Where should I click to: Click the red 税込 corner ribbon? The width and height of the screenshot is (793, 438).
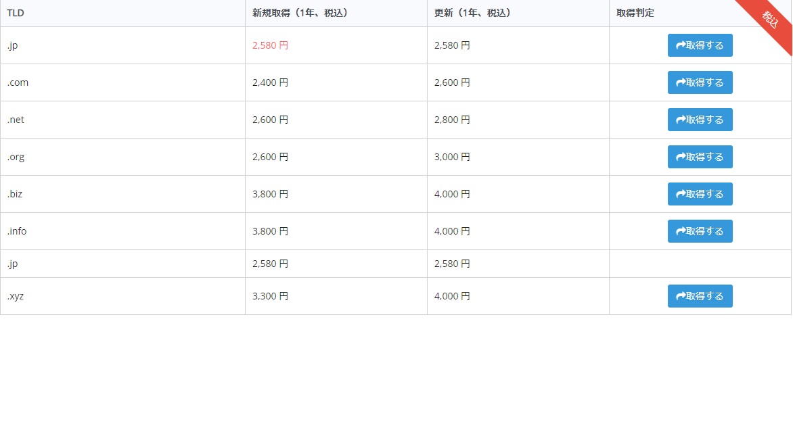[770, 19]
